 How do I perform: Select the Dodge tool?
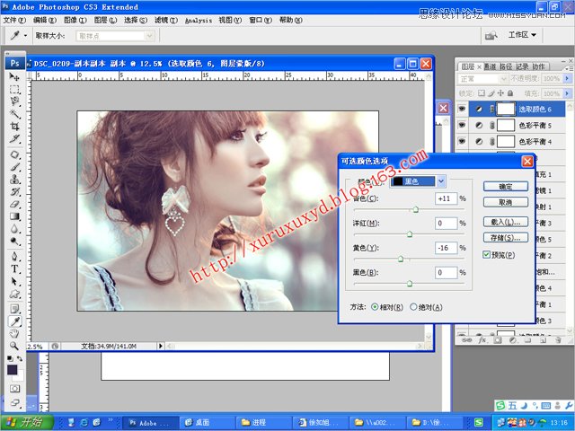pyautogui.click(x=14, y=242)
